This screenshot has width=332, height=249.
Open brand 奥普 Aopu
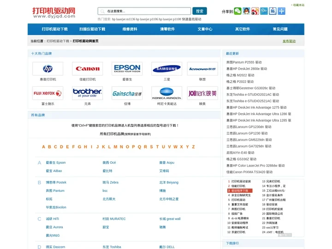167,163
